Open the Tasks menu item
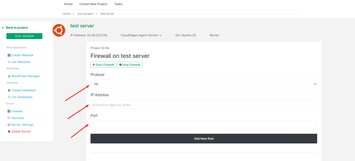Image resolution: width=355 pixels, height=161 pixels. pyautogui.click(x=119, y=4)
